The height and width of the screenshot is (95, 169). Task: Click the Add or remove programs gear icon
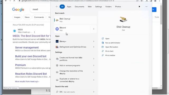(x=57, y=65)
